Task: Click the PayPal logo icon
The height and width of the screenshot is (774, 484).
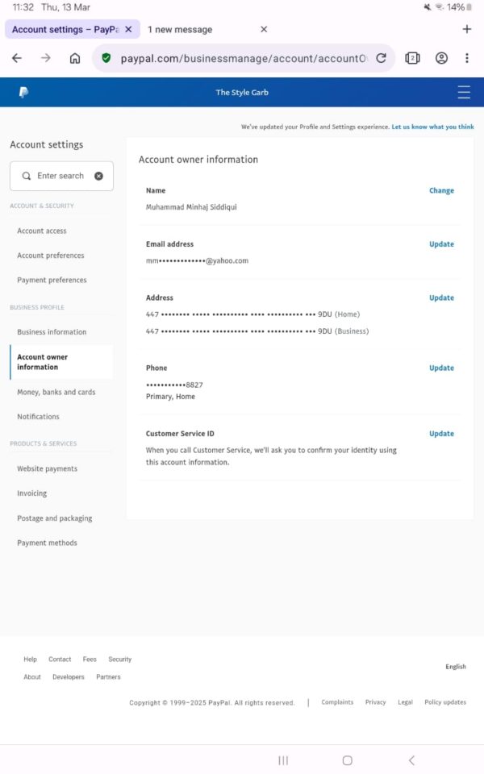Action: [x=23, y=93]
